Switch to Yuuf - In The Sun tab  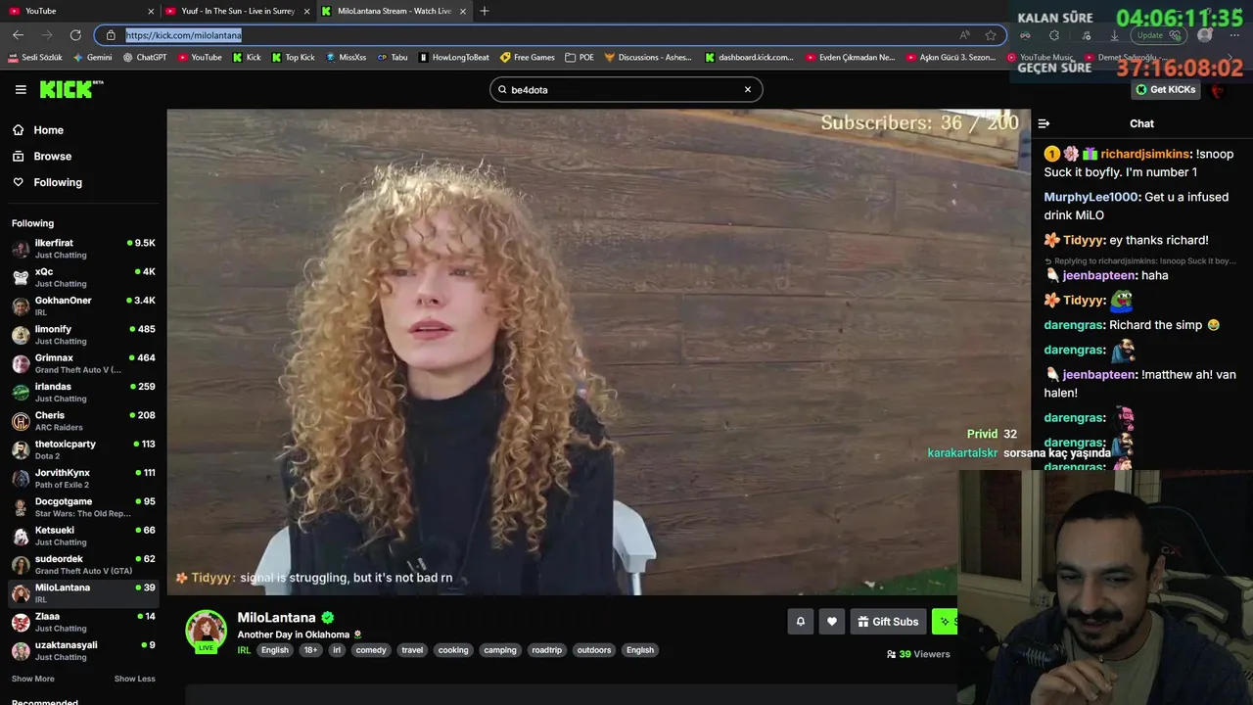[x=238, y=11]
